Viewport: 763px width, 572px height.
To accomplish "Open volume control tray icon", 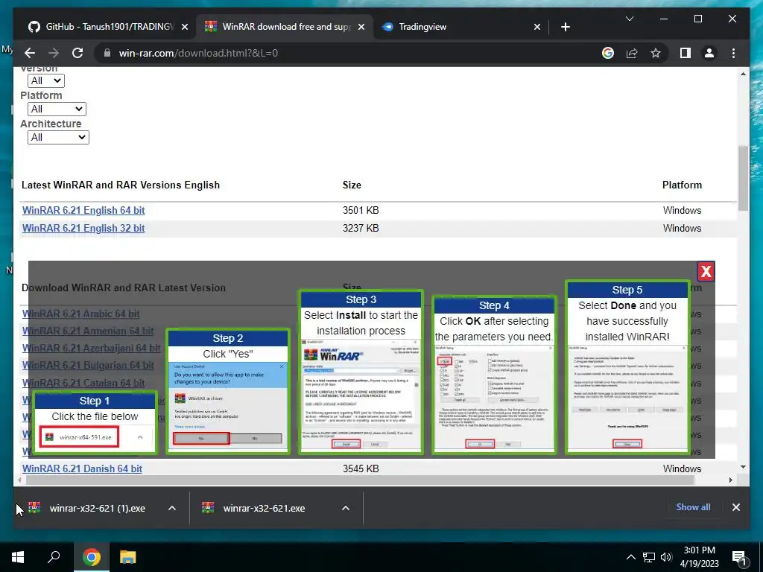I will [x=666, y=557].
